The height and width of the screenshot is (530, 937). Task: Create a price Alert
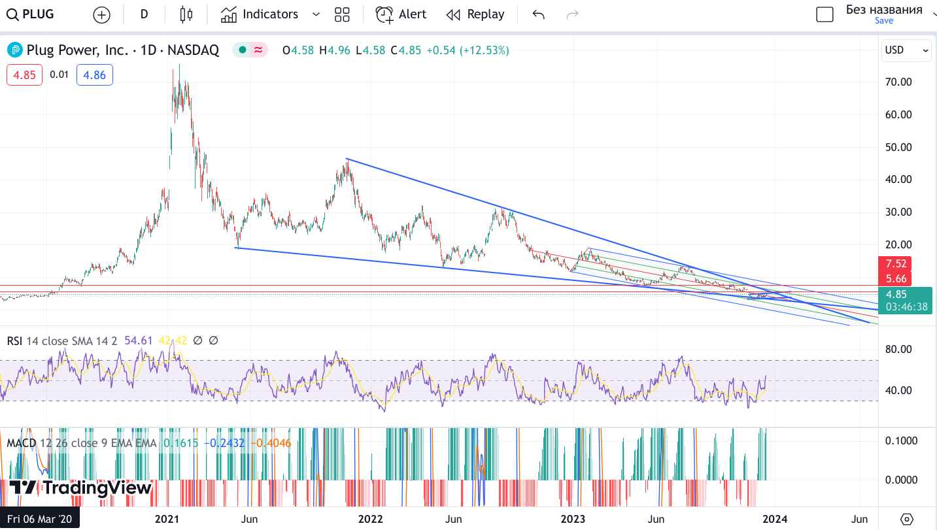click(401, 14)
